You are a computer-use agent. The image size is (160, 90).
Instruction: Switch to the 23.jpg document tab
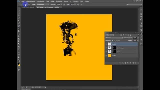pos(28,7)
